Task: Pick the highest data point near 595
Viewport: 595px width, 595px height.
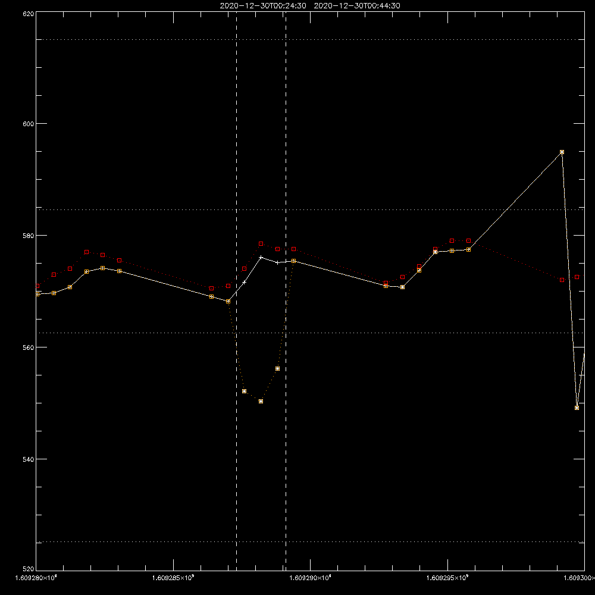Action: [562, 152]
